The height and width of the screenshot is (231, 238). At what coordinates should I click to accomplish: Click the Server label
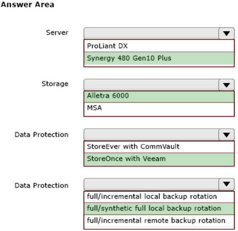pos(57,33)
